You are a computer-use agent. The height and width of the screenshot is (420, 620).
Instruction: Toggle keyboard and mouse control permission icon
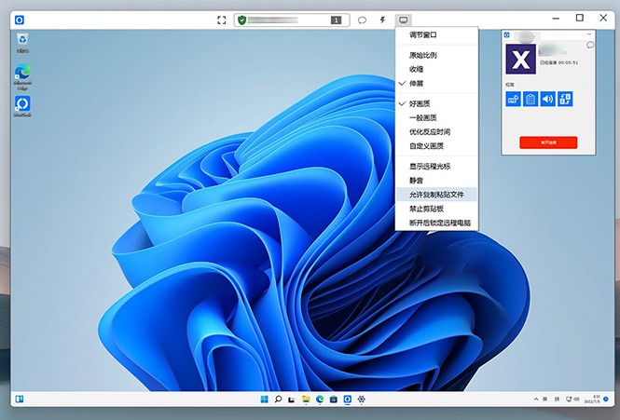point(513,99)
